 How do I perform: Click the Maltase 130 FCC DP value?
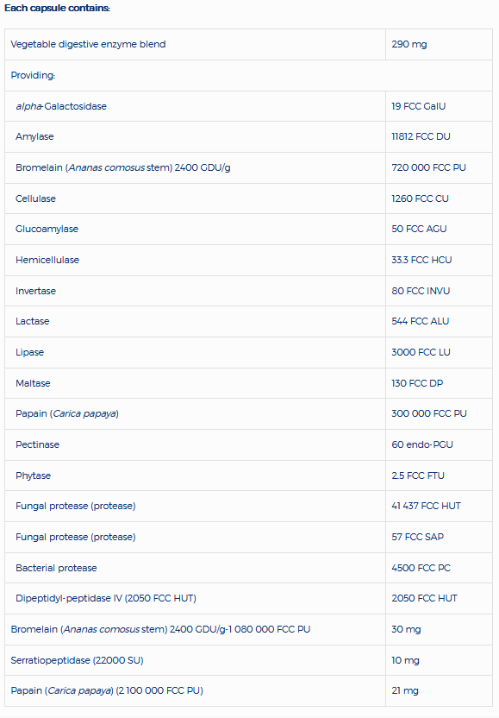click(417, 383)
